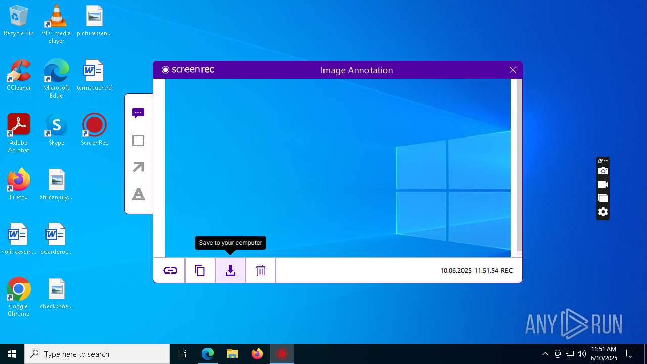Open ScreenRec widget settings gear
This screenshot has height=364, width=647.
[603, 212]
